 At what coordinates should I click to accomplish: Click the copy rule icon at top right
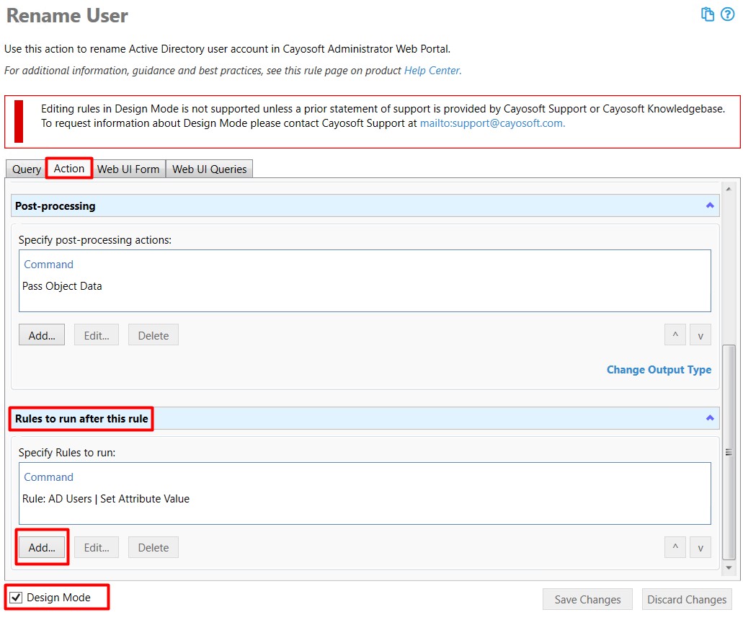click(x=708, y=14)
